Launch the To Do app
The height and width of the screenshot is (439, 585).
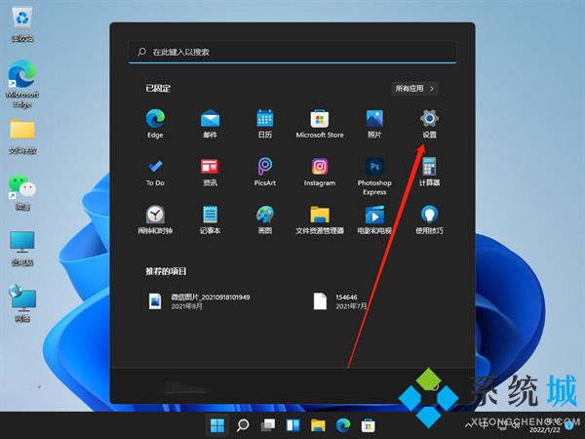pyautogui.click(x=155, y=172)
